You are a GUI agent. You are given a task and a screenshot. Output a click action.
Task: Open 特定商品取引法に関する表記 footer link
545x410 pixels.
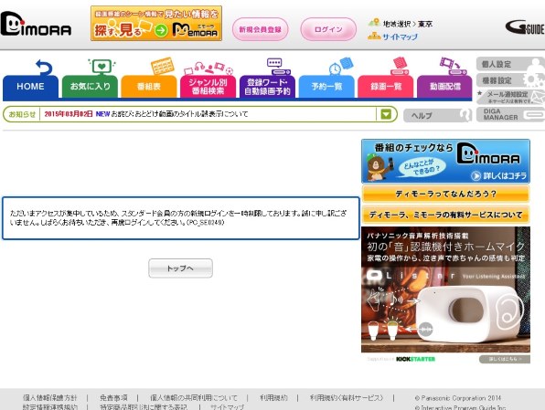pos(144,407)
